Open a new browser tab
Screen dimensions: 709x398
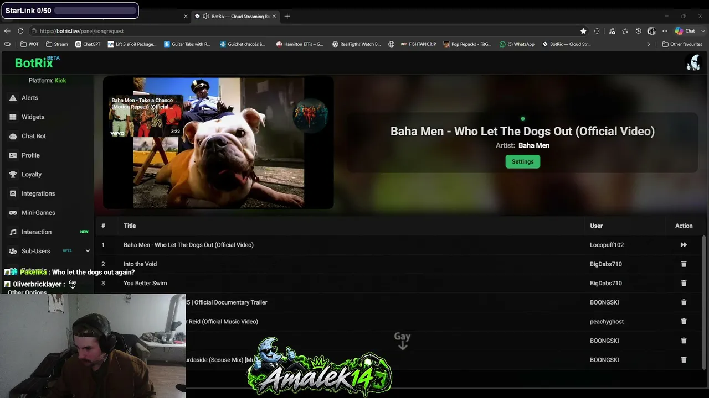point(287,16)
